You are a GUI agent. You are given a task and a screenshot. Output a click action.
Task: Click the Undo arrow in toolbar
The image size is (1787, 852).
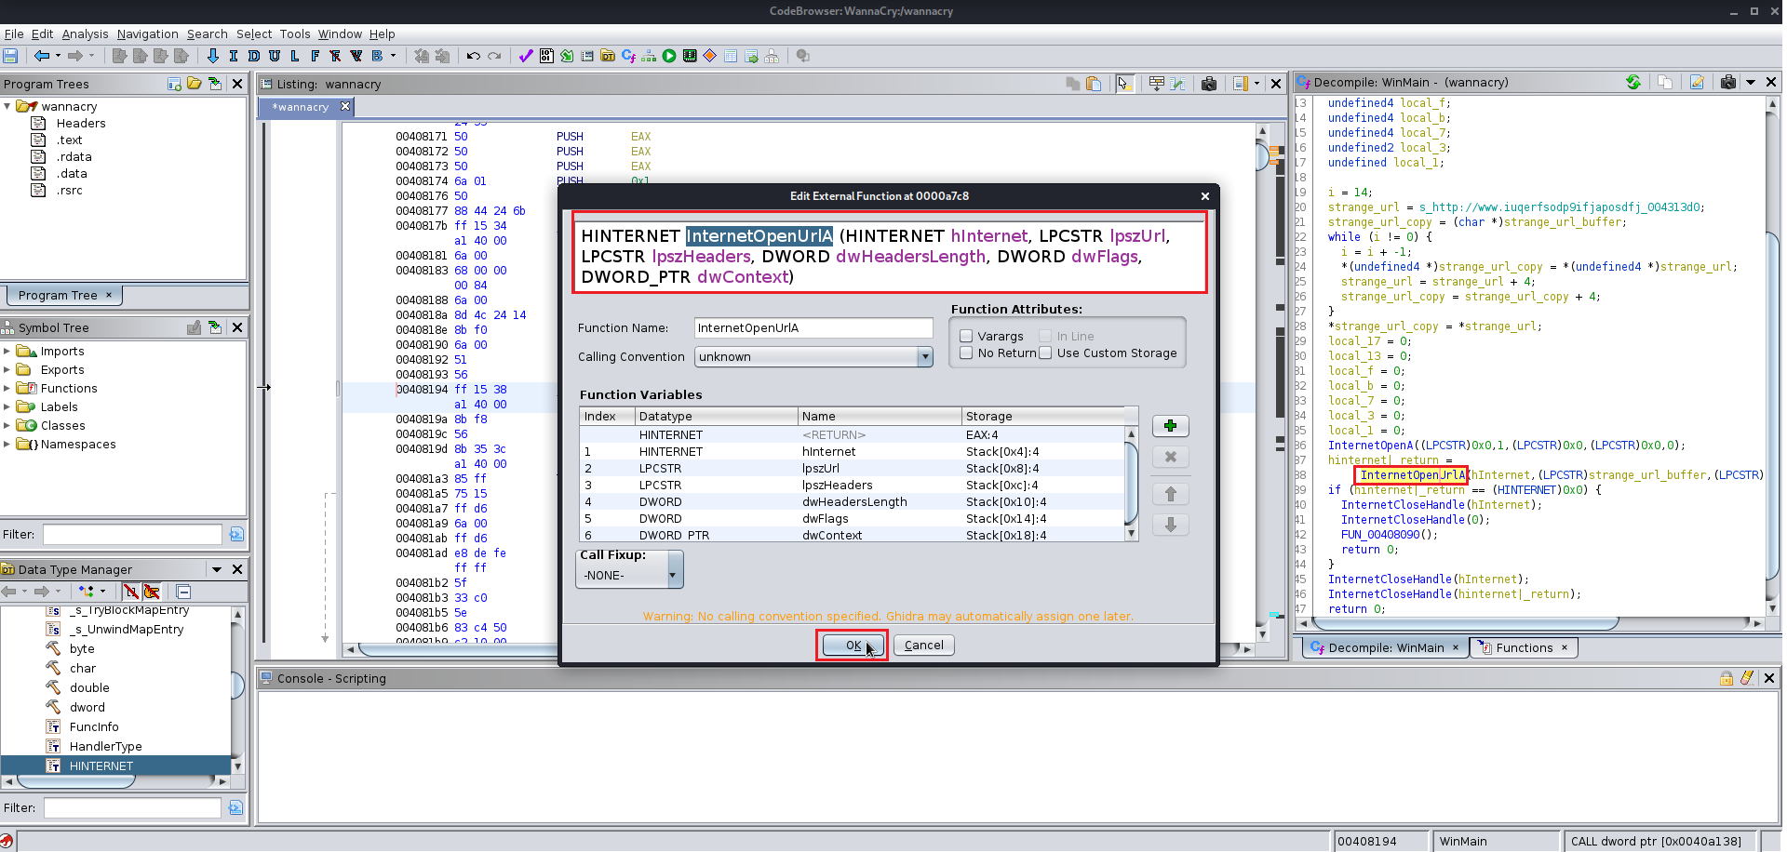coord(473,56)
